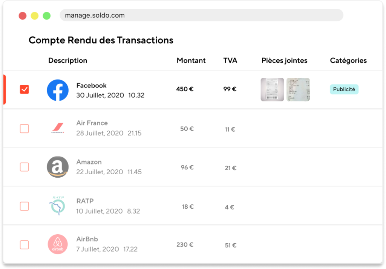Click the 51 € TVA value
The height and width of the screenshot is (269, 386).
pos(231,246)
